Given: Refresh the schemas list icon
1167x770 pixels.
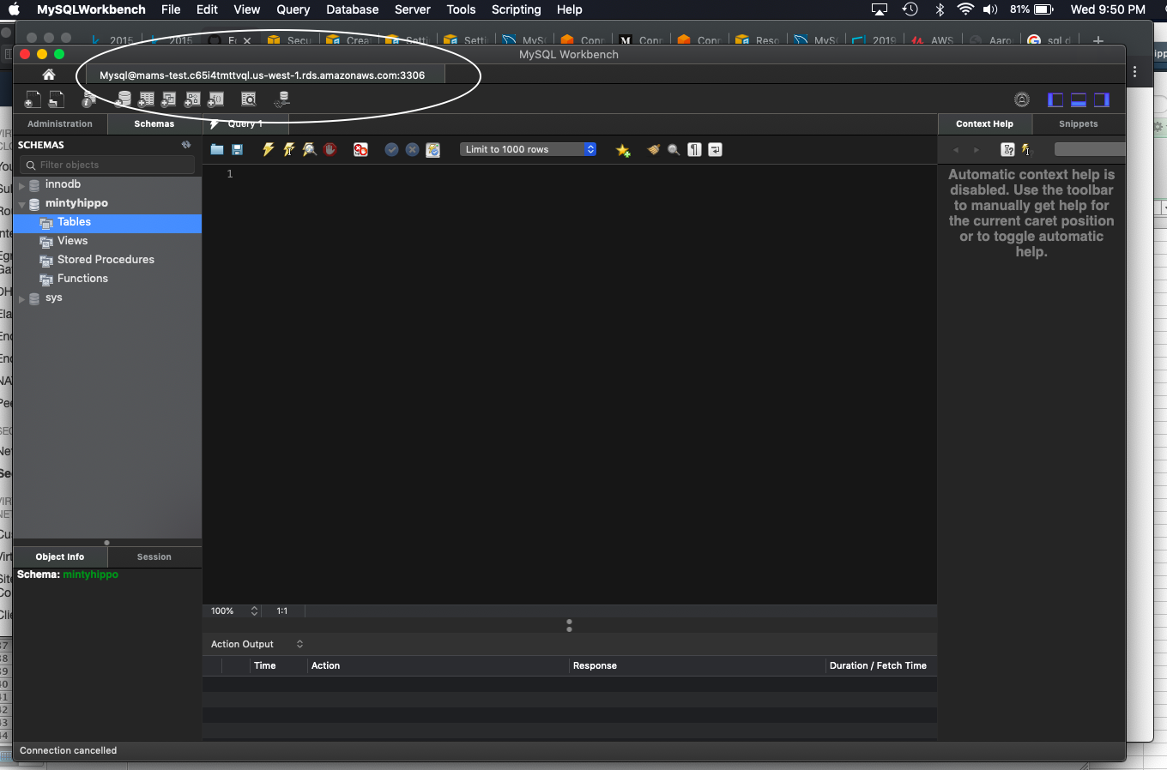Looking at the screenshot, I should (x=186, y=145).
